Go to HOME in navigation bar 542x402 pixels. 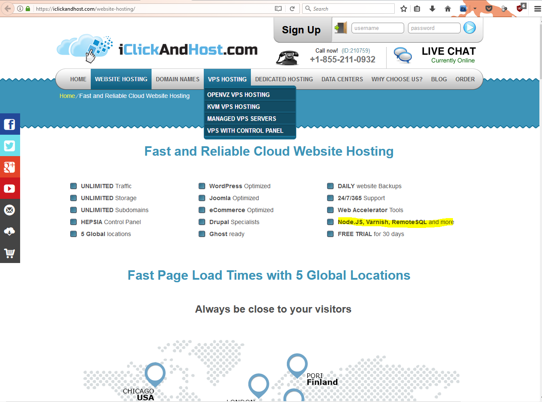coord(78,79)
